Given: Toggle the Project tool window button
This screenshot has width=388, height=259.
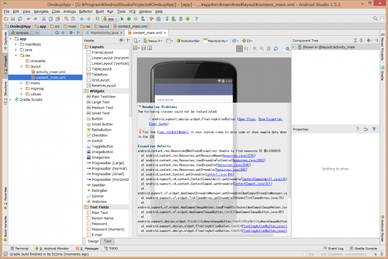Looking at the screenshot, I should pyautogui.click(x=5, y=65).
